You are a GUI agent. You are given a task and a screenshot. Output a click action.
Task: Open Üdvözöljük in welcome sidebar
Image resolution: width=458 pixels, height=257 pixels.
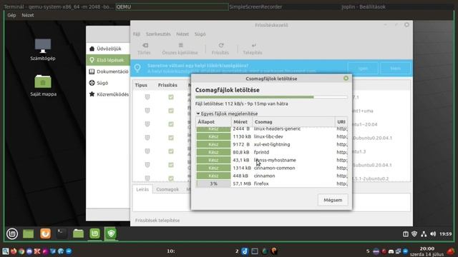[108, 49]
